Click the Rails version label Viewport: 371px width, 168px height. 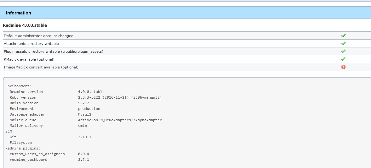(x=24, y=103)
